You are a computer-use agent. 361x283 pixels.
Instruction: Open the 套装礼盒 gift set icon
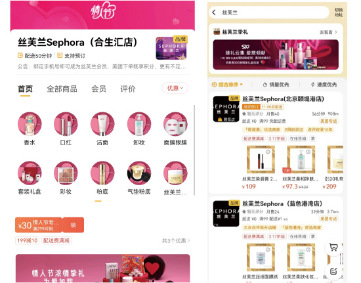(x=30, y=173)
